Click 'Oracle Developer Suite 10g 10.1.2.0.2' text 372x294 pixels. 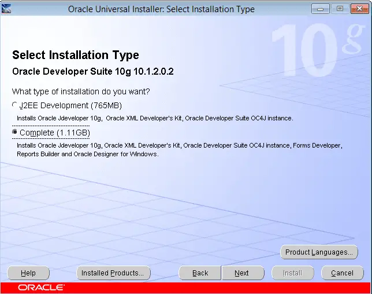pyautogui.click(x=93, y=72)
